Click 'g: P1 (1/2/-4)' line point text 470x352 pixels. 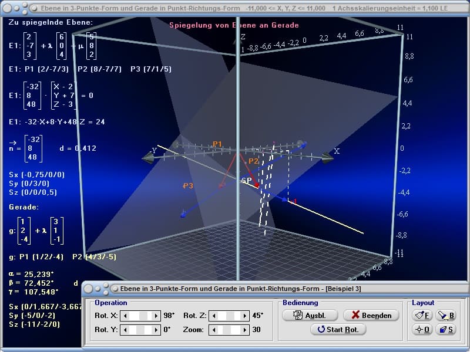tap(36, 257)
